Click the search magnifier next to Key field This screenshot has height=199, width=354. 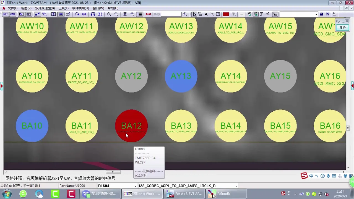click(185, 14)
